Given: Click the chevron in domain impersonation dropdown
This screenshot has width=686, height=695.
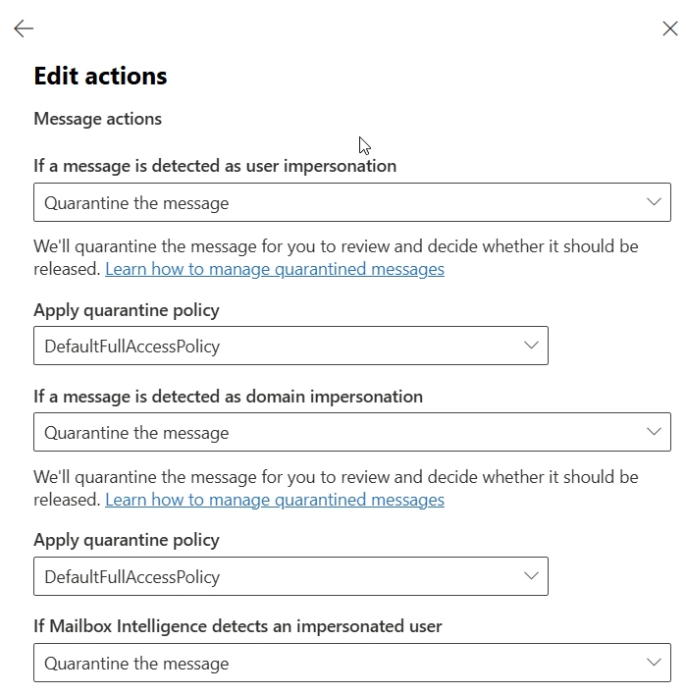Looking at the screenshot, I should tap(654, 432).
